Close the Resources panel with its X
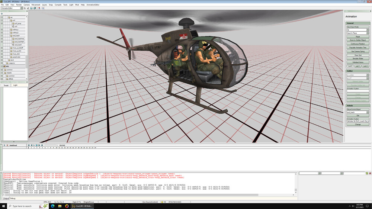The height and width of the screenshot is (209, 372). (x=27, y=11)
